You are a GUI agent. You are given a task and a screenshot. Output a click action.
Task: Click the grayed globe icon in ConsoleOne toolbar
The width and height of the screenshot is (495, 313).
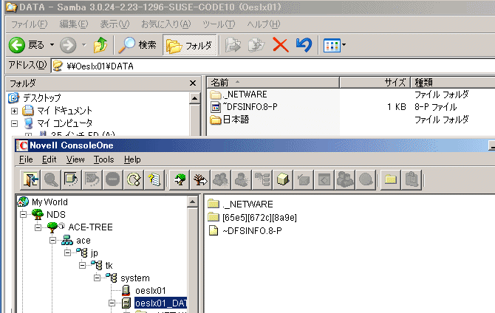point(366,180)
